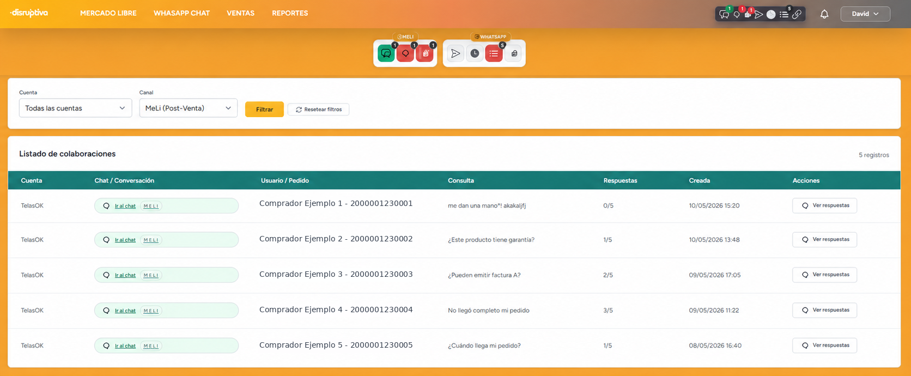Click the red MELI single-bubble questions icon

405,53
